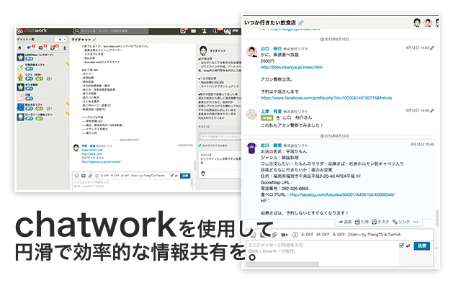Click sender name 山口 裕介
Image resolution: width=461 pixels, height=288 pixels.
(271, 48)
